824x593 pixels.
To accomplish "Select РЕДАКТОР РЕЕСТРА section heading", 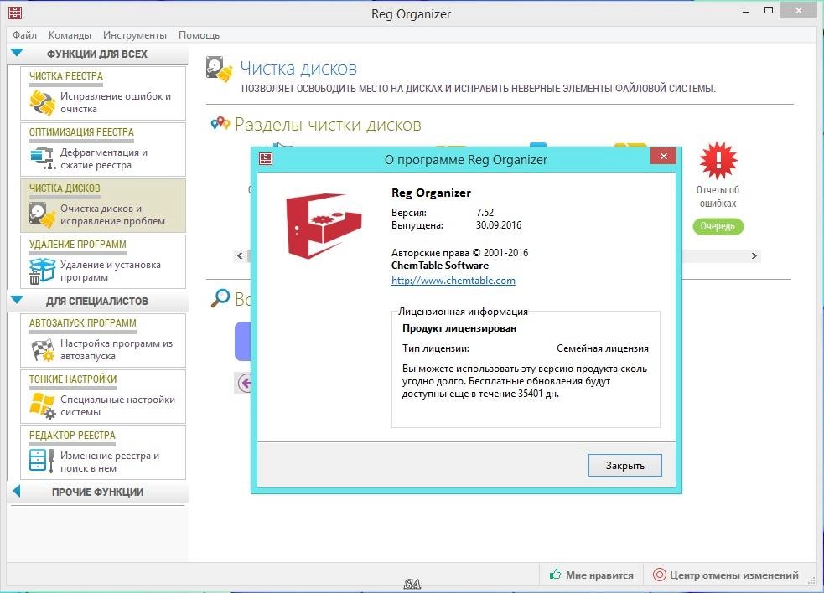I will point(72,436).
